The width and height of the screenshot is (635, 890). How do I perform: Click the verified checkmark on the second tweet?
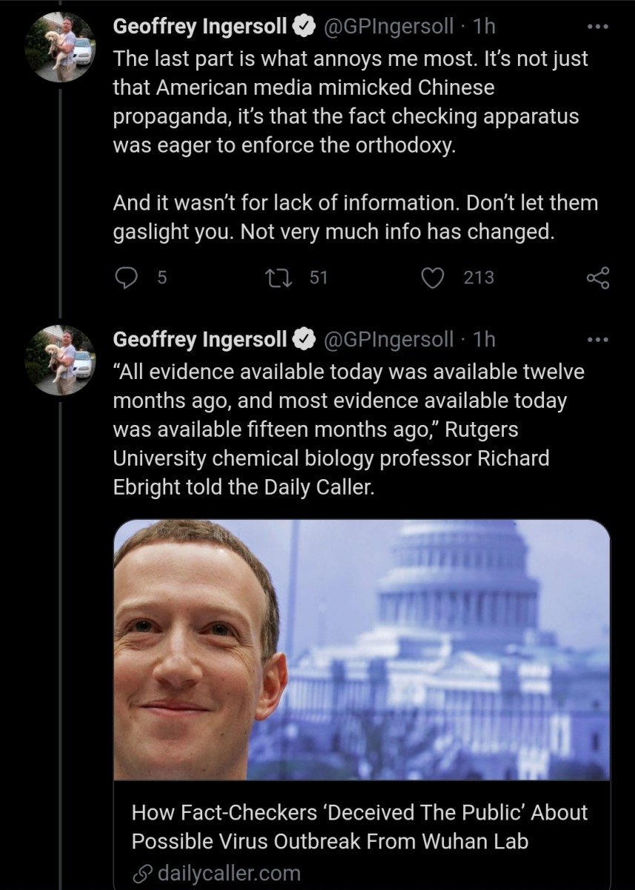[x=306, y=338]
